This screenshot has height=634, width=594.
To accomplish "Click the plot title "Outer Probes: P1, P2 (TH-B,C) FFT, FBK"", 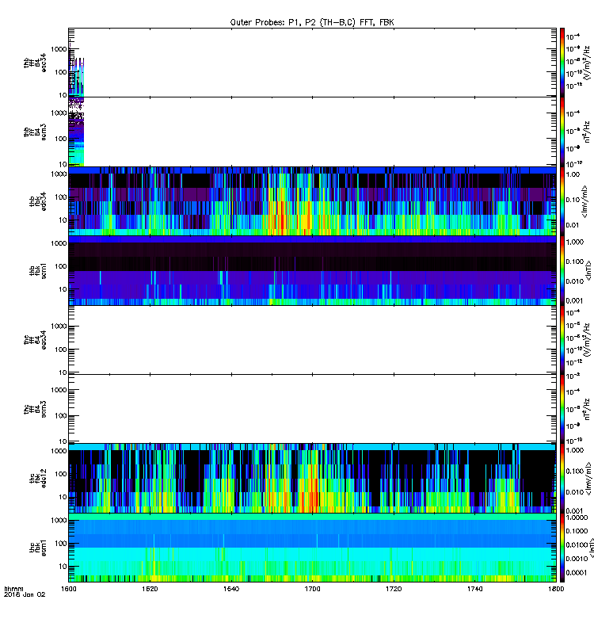I will tap(312, 22).
